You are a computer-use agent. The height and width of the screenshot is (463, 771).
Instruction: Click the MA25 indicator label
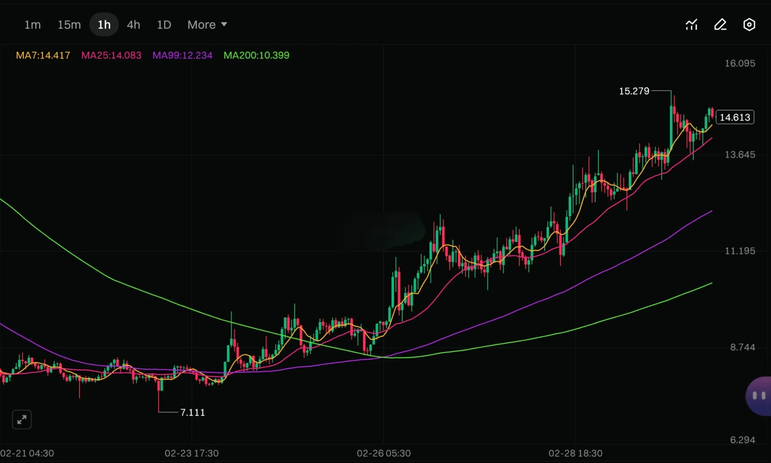click(111, 55)
